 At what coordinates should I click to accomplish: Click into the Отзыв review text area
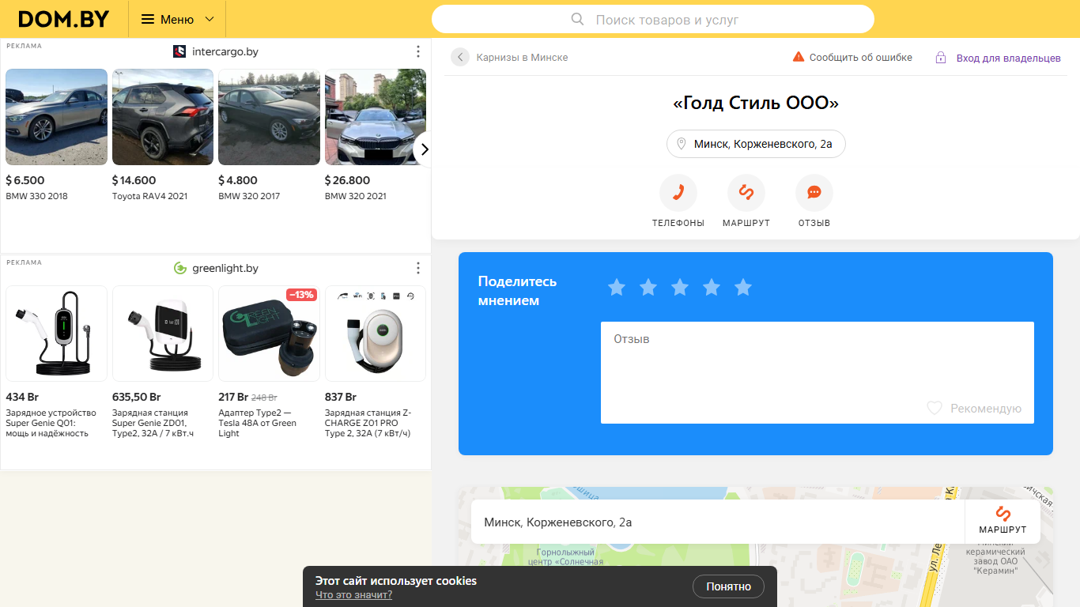tap(818, 372)
